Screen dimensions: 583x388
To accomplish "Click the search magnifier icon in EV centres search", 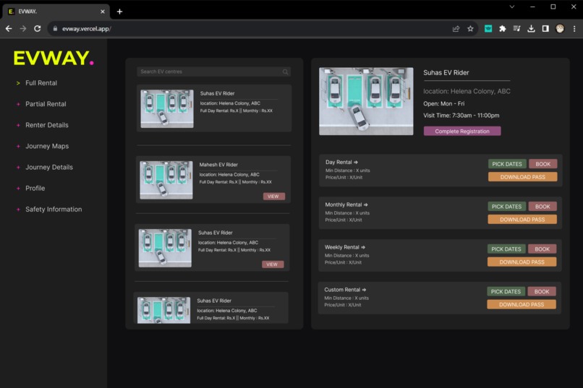I will pos(285,72).
